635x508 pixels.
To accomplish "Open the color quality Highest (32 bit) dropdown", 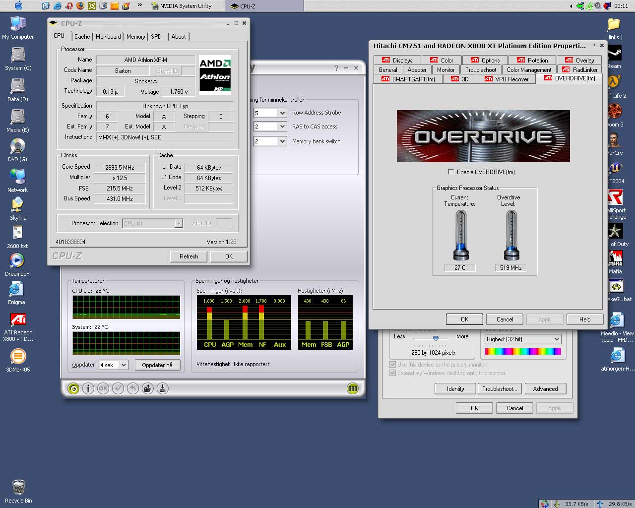I will coord(523,339).
